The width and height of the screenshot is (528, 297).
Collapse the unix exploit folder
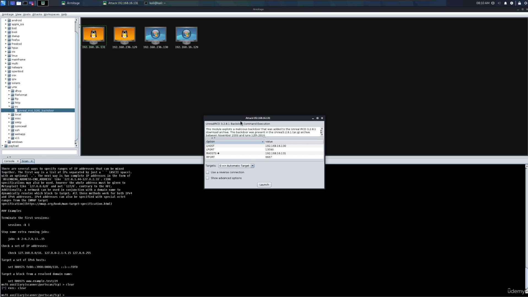(x=6, y=87)
